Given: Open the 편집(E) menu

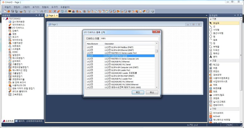Looking at the screenshot, I should pos(17,7).
